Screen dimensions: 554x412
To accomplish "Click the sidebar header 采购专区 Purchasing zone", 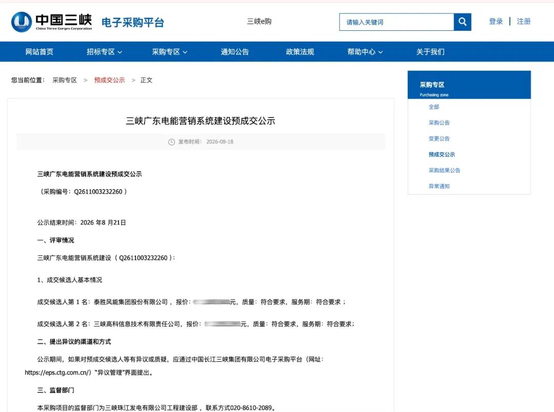I will 469,85.
